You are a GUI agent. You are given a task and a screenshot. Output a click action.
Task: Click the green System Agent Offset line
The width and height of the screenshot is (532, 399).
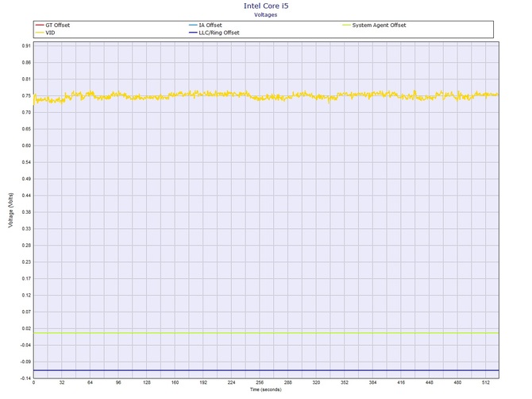266,333
